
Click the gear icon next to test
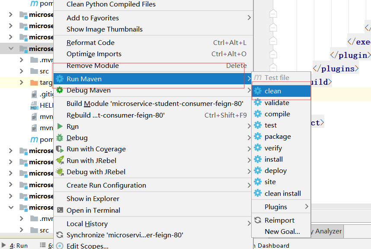click(x=258, y=125)
